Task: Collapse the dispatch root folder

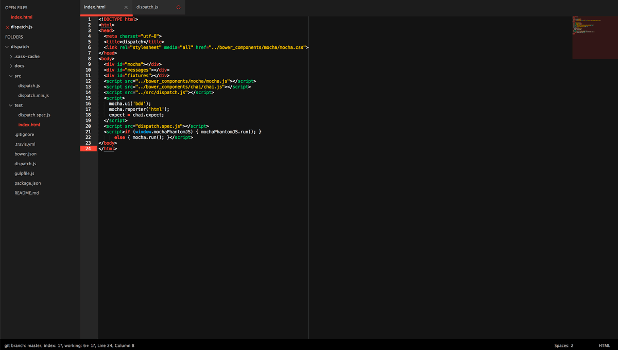Action: pyautogui.click(x=7, y=47)
